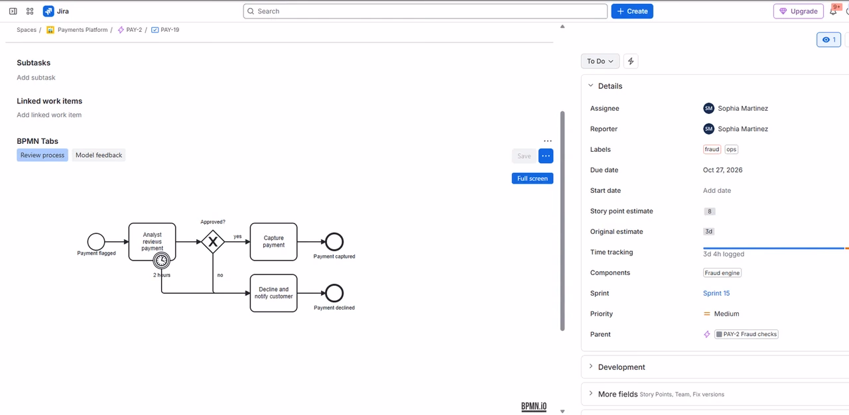Viewport: 849px width, 415px height.
Task: Click Add subtask
Action: point(36,78)
